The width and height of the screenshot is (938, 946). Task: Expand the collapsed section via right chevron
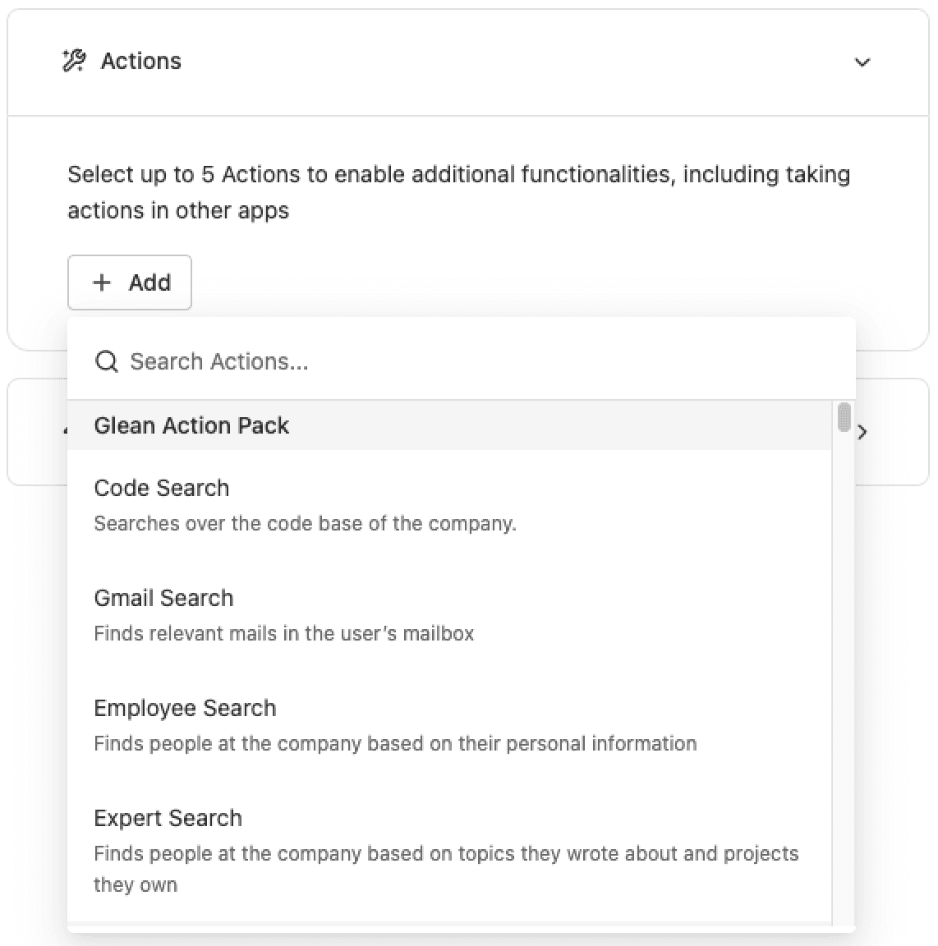pyautogui.click(x=862, y=432)
